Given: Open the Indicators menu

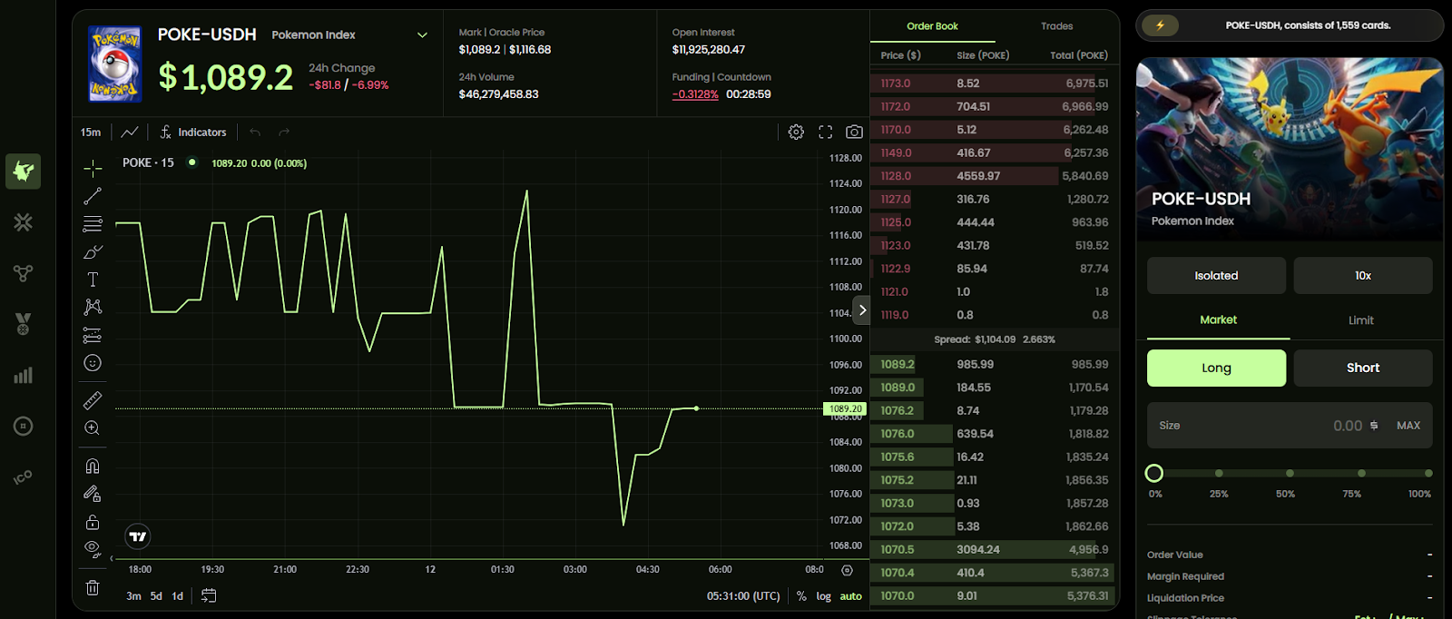Looking at the screenshot, I should coord(193,133).
